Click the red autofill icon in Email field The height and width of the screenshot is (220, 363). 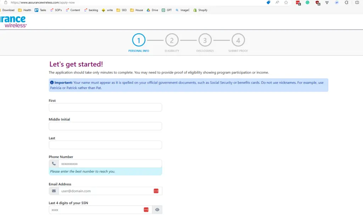tap(156, 191)
